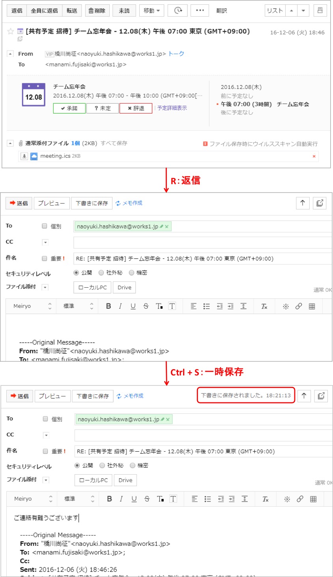333x577 pixels.
Task: Click the 12.08 calendar date icon
Action: tap(34, 95)
